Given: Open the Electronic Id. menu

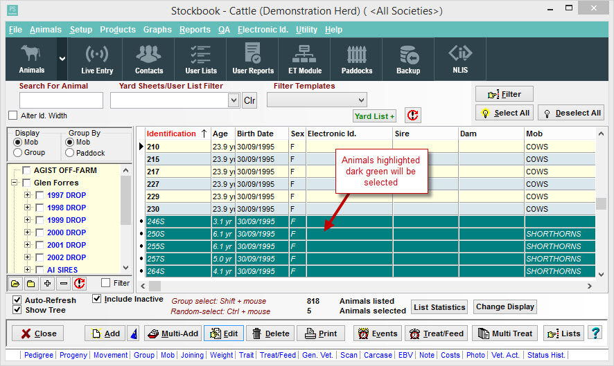Looking at the screenshot, I should 263,30.
